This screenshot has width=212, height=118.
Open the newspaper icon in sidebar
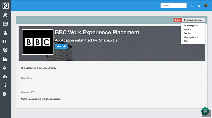coord(5,24)
